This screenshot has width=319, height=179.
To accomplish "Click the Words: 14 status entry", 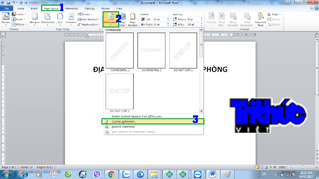I will 26,167.
